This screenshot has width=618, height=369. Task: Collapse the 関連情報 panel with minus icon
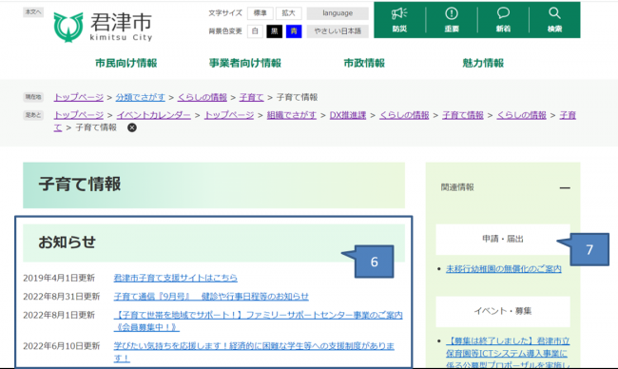point(565,187)
